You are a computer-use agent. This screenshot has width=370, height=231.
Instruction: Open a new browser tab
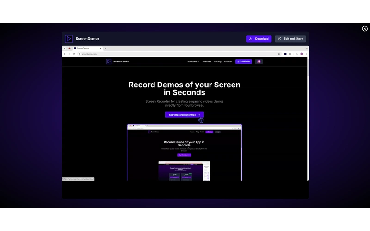[105, 49]
